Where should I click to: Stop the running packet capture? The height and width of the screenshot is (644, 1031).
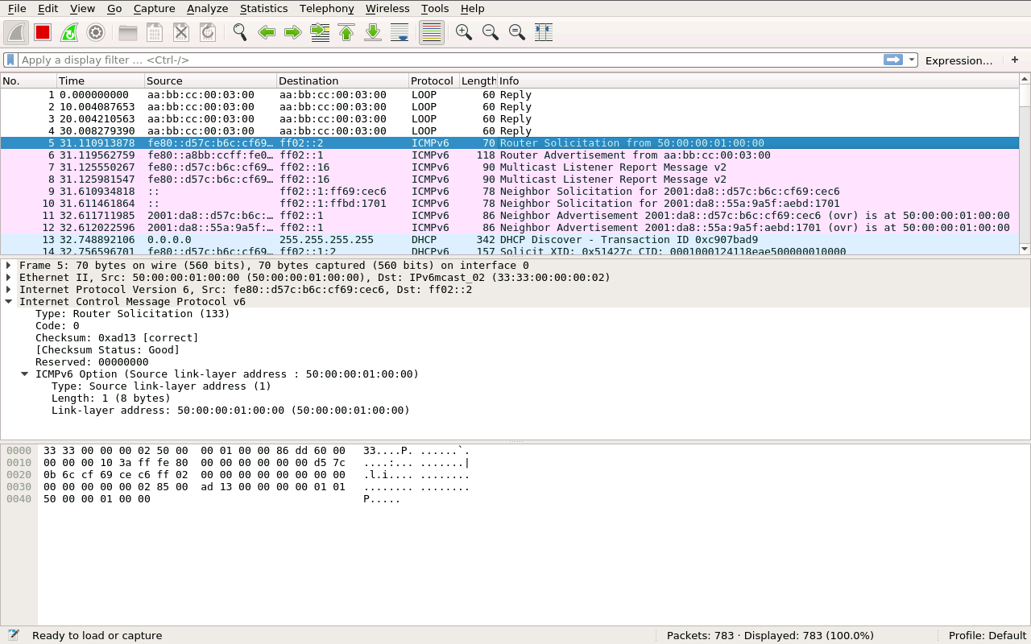(43, 32)
